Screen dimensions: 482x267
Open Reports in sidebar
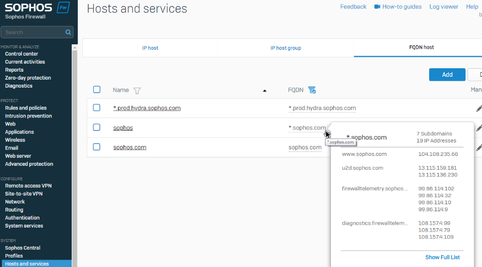click(14, 70)
